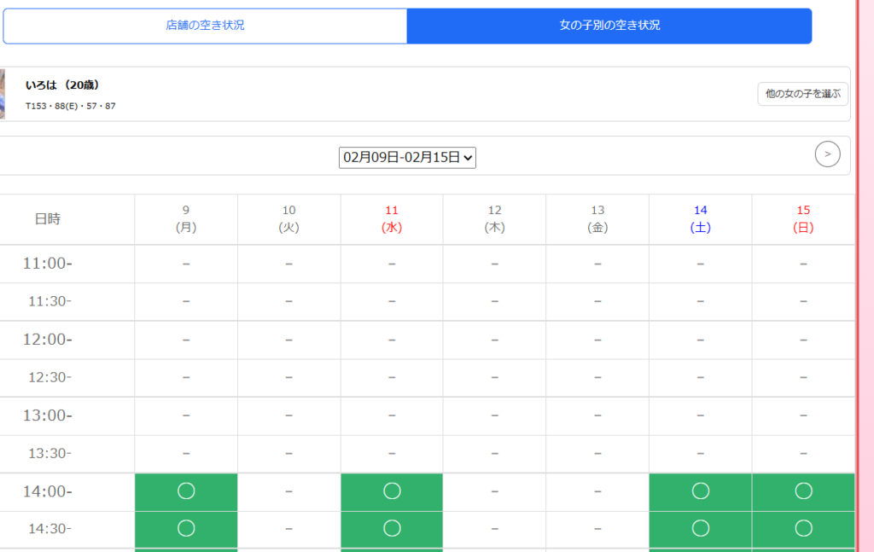Choose Wednesday 11 at 14:00 open slot
This screenshot has height=552, width=874.
point(392,491)
